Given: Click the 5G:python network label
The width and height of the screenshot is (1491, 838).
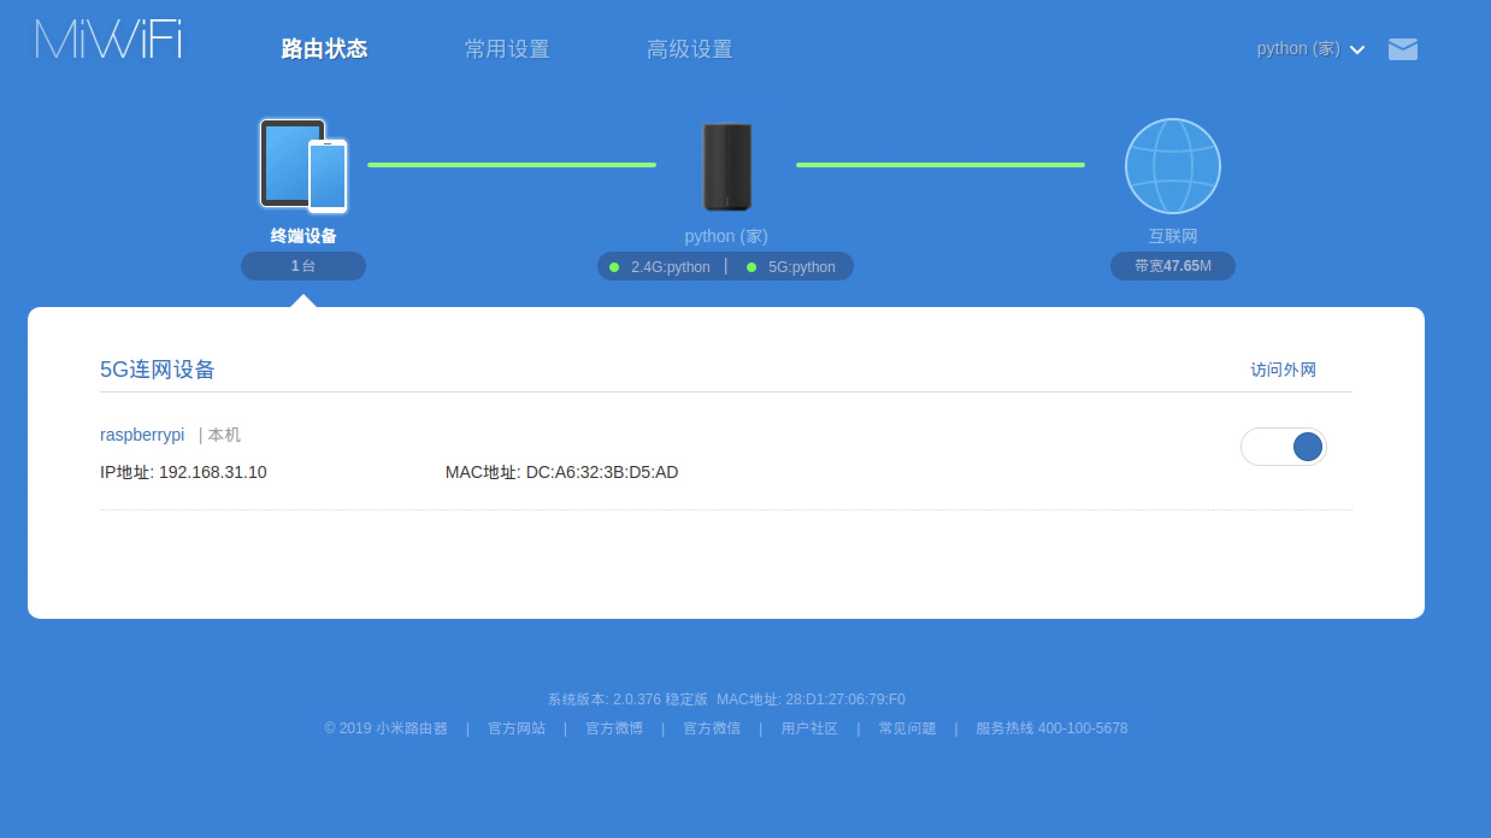Looking at the screenshot, I should tap(802, 267).
